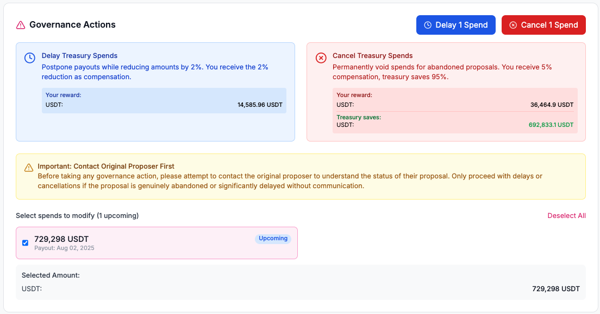This screenshot has height=314, width=600.
Task: Click the yellow warning icon in Important notice
Action: pos(29,168)
